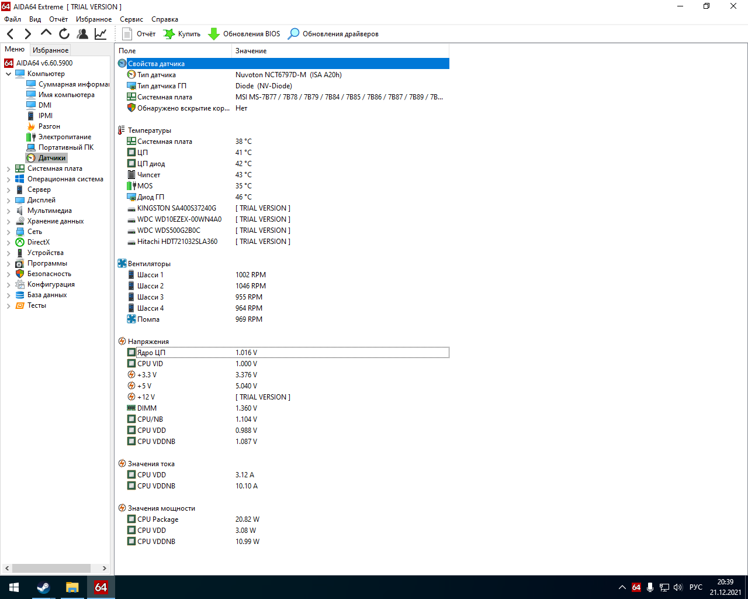748x599 pixels.
Task: Open the user/remote management icon
Action: [x=82, y=34]
